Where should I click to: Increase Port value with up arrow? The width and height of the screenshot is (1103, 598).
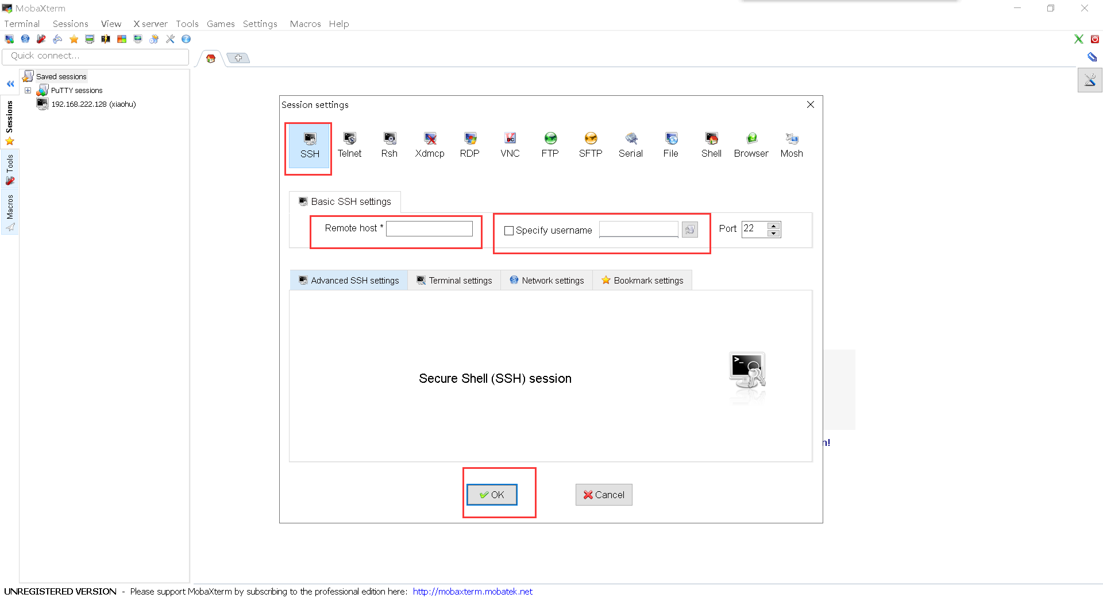pyautogui.click(x=774, y=226)
